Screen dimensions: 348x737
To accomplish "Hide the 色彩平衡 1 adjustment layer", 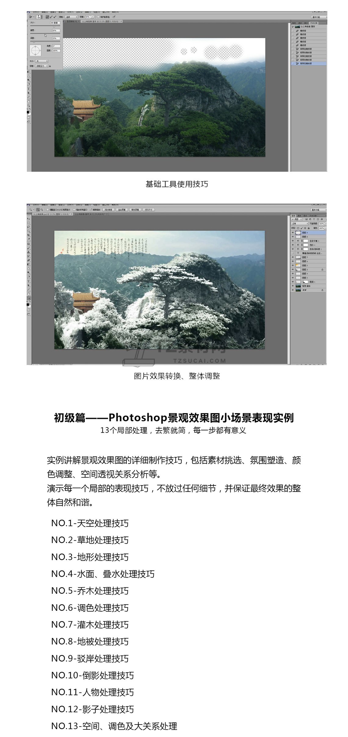I will click(293, 241).
